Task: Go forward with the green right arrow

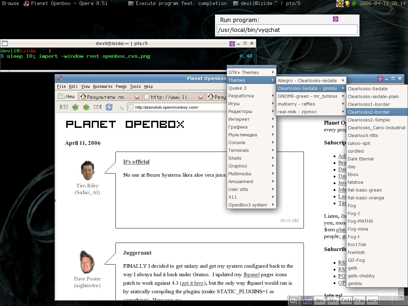Action: tap(86, 107)
